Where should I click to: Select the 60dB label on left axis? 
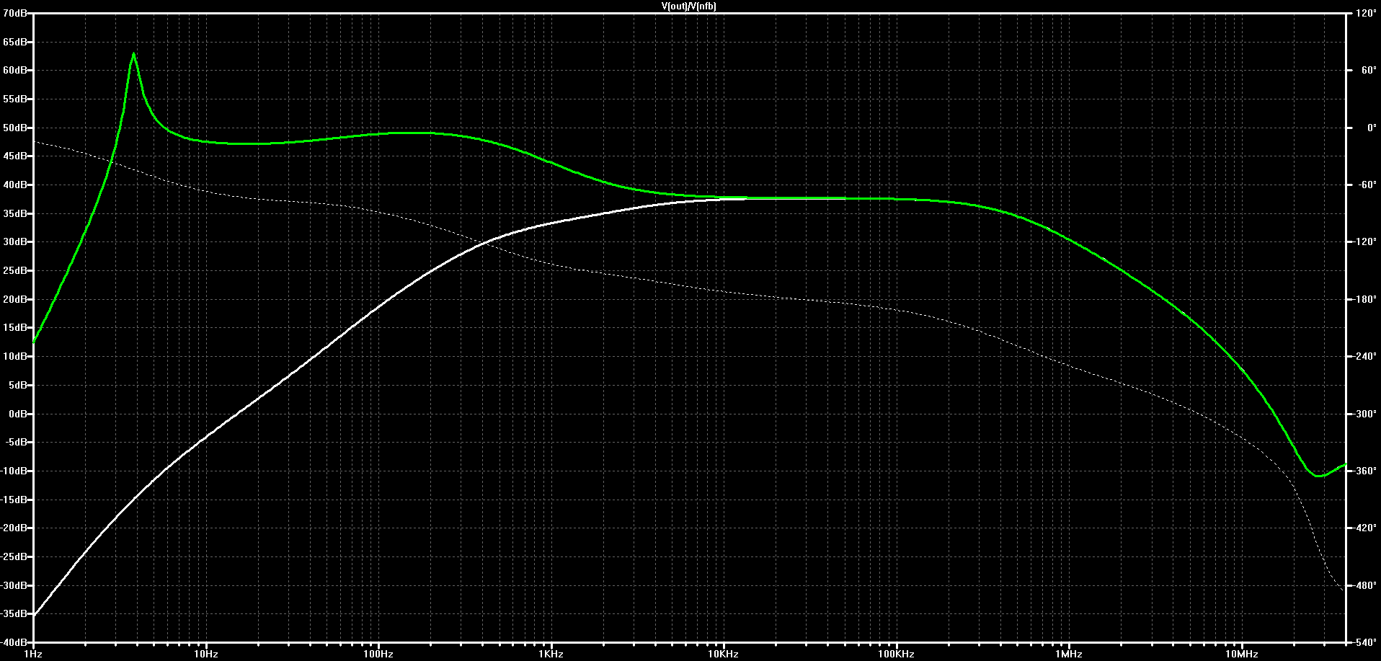15,71
